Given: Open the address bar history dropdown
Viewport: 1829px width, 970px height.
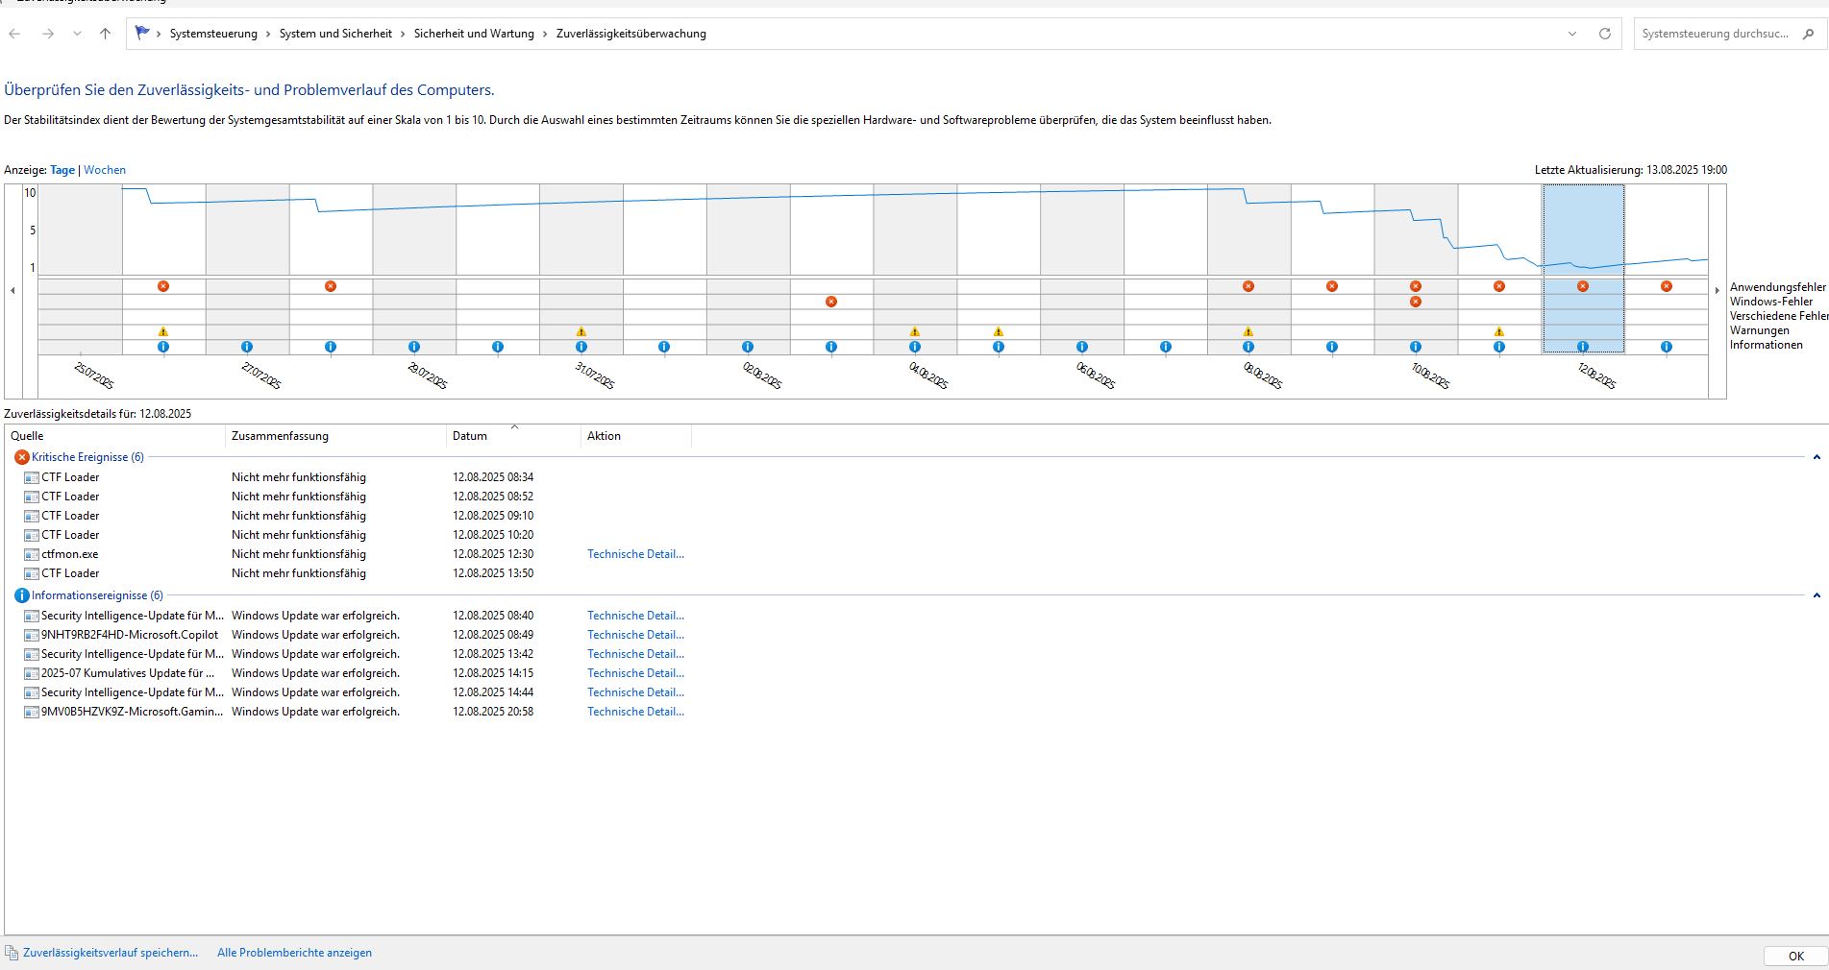Looking at the screenshot, I should click(1572, 34).
